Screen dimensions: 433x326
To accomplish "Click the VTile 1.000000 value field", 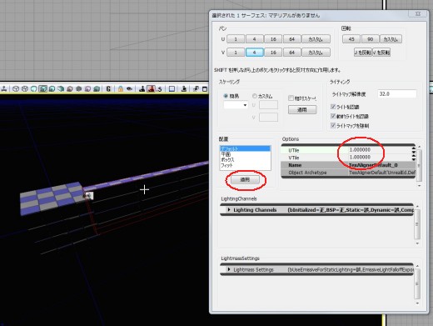I will click(x=380, y=158).
